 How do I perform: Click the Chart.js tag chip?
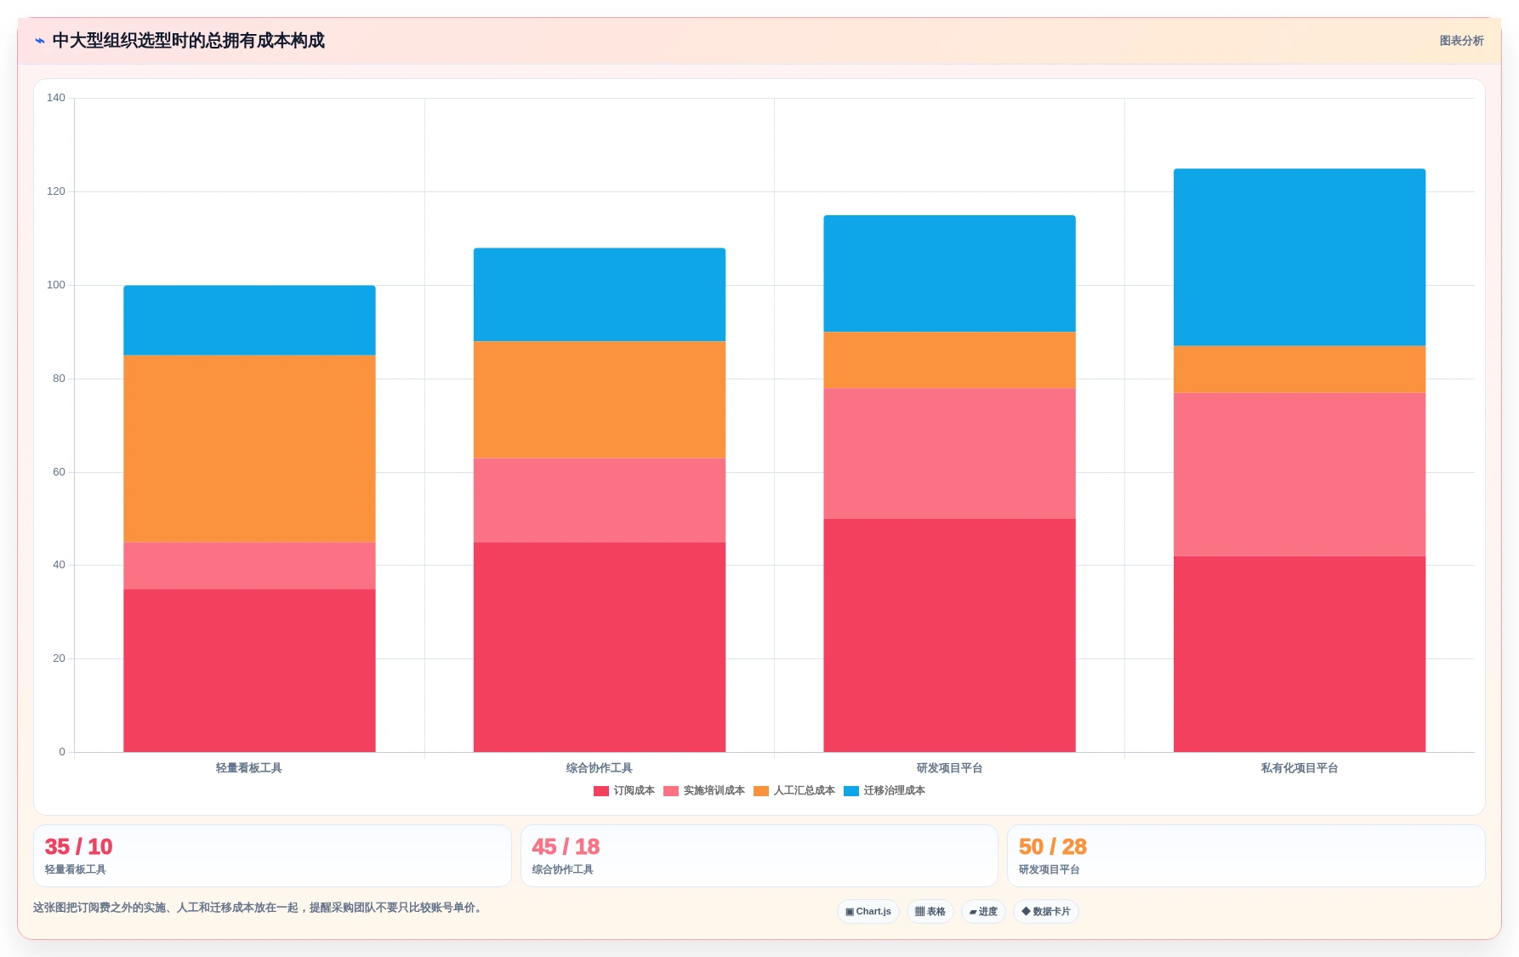point(868,911)
